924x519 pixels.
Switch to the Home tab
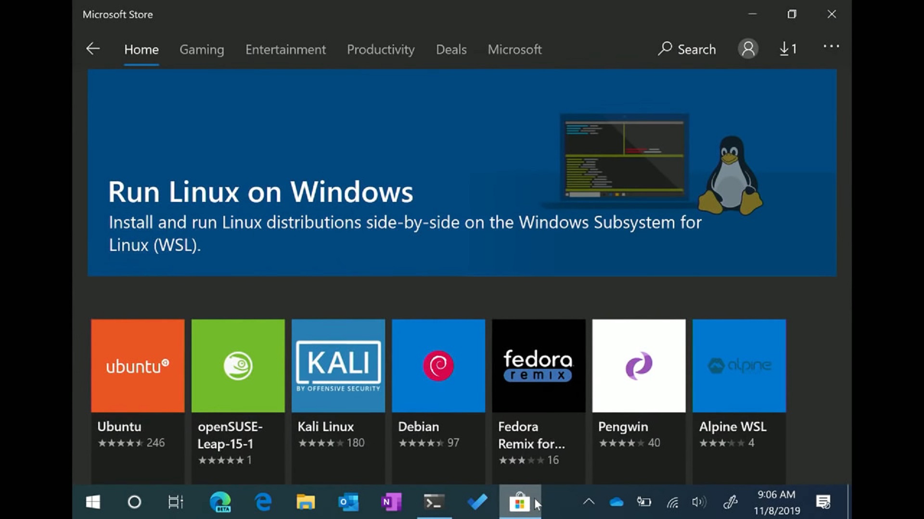pos(141,49)
